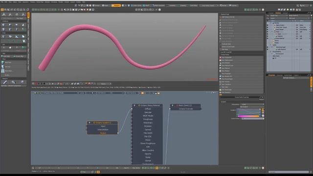Collapse the Mesh (Item) (2) node
Screen dimensions: 313x176
tap(173, 106)
